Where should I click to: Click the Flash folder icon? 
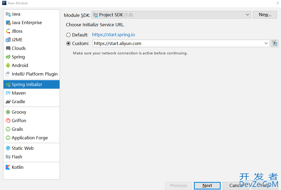[x=8, y=157]
